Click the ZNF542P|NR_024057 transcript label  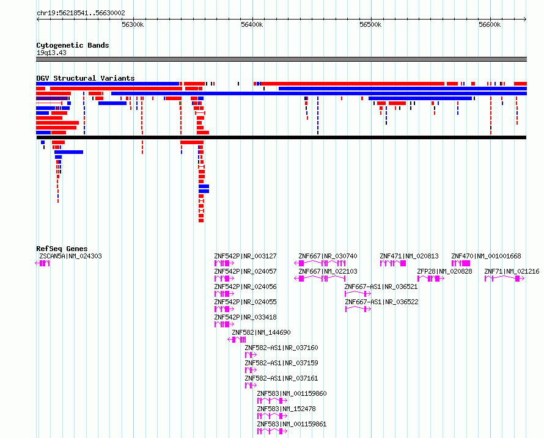(245, 272)
